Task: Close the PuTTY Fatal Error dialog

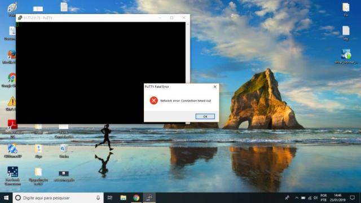Action: 215,87
